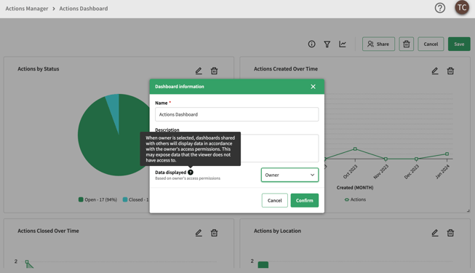Delete the Actions by Location widget
This screenshot has width=475, height=273.
point(450,233)
